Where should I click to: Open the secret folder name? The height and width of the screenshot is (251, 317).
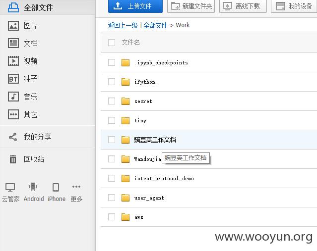pos(143,101)
